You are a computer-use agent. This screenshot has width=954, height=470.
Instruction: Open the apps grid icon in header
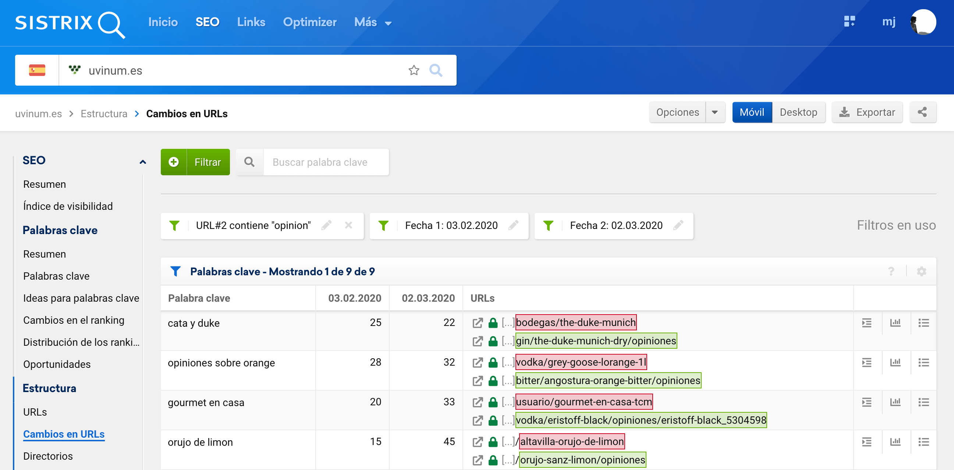pos(849,21)
